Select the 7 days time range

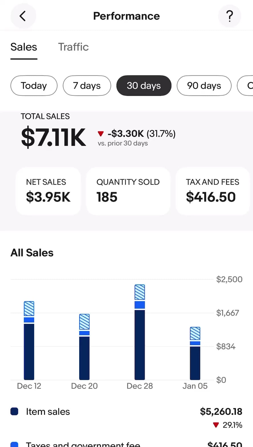(x=87, y=86)
